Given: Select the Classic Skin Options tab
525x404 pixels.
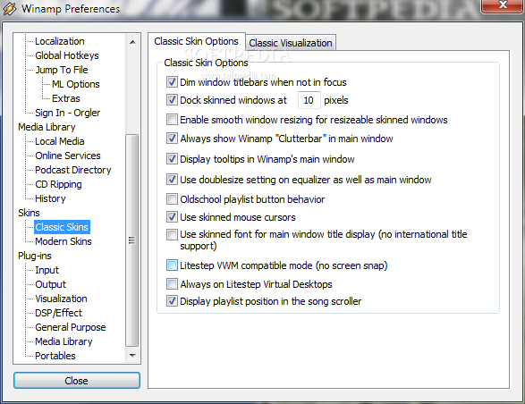Looking at the screenshot, I should [196, 41].
